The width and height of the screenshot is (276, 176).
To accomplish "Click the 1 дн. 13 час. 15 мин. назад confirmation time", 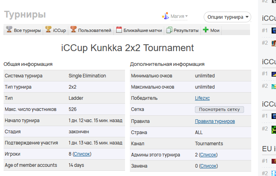I will [95, 143].
